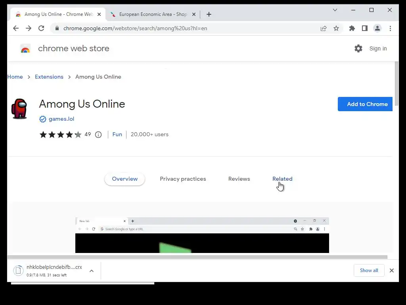Click the nhklobelplcndebifb….crx download item
Viewport: 406px width, 305px height.
click(x=54, y=270)
